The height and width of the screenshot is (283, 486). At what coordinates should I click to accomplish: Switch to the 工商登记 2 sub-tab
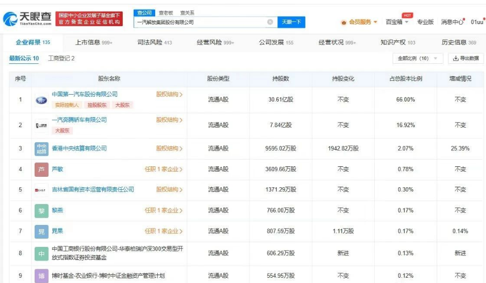61,58
